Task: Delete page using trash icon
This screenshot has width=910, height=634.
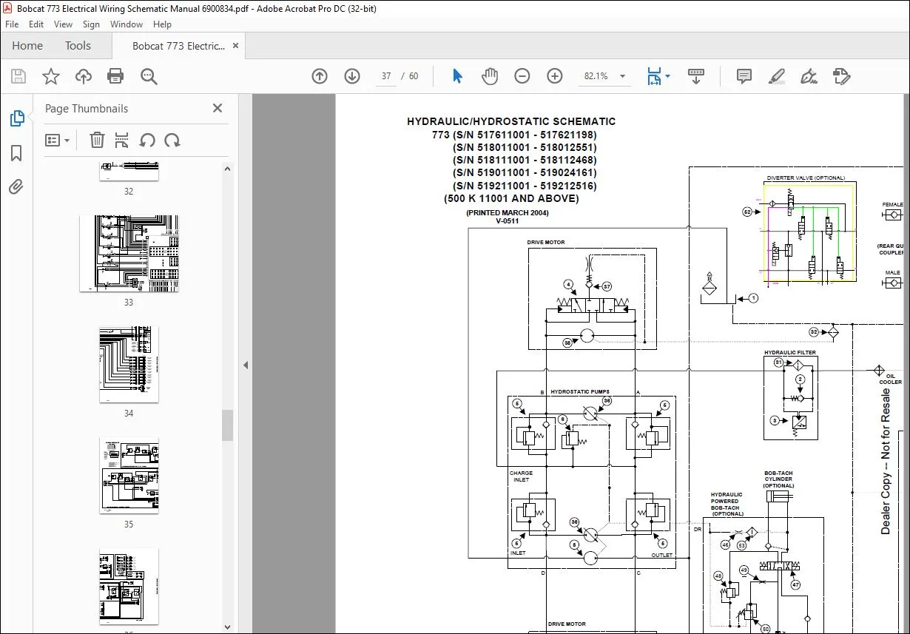Action: coord(97,140)
